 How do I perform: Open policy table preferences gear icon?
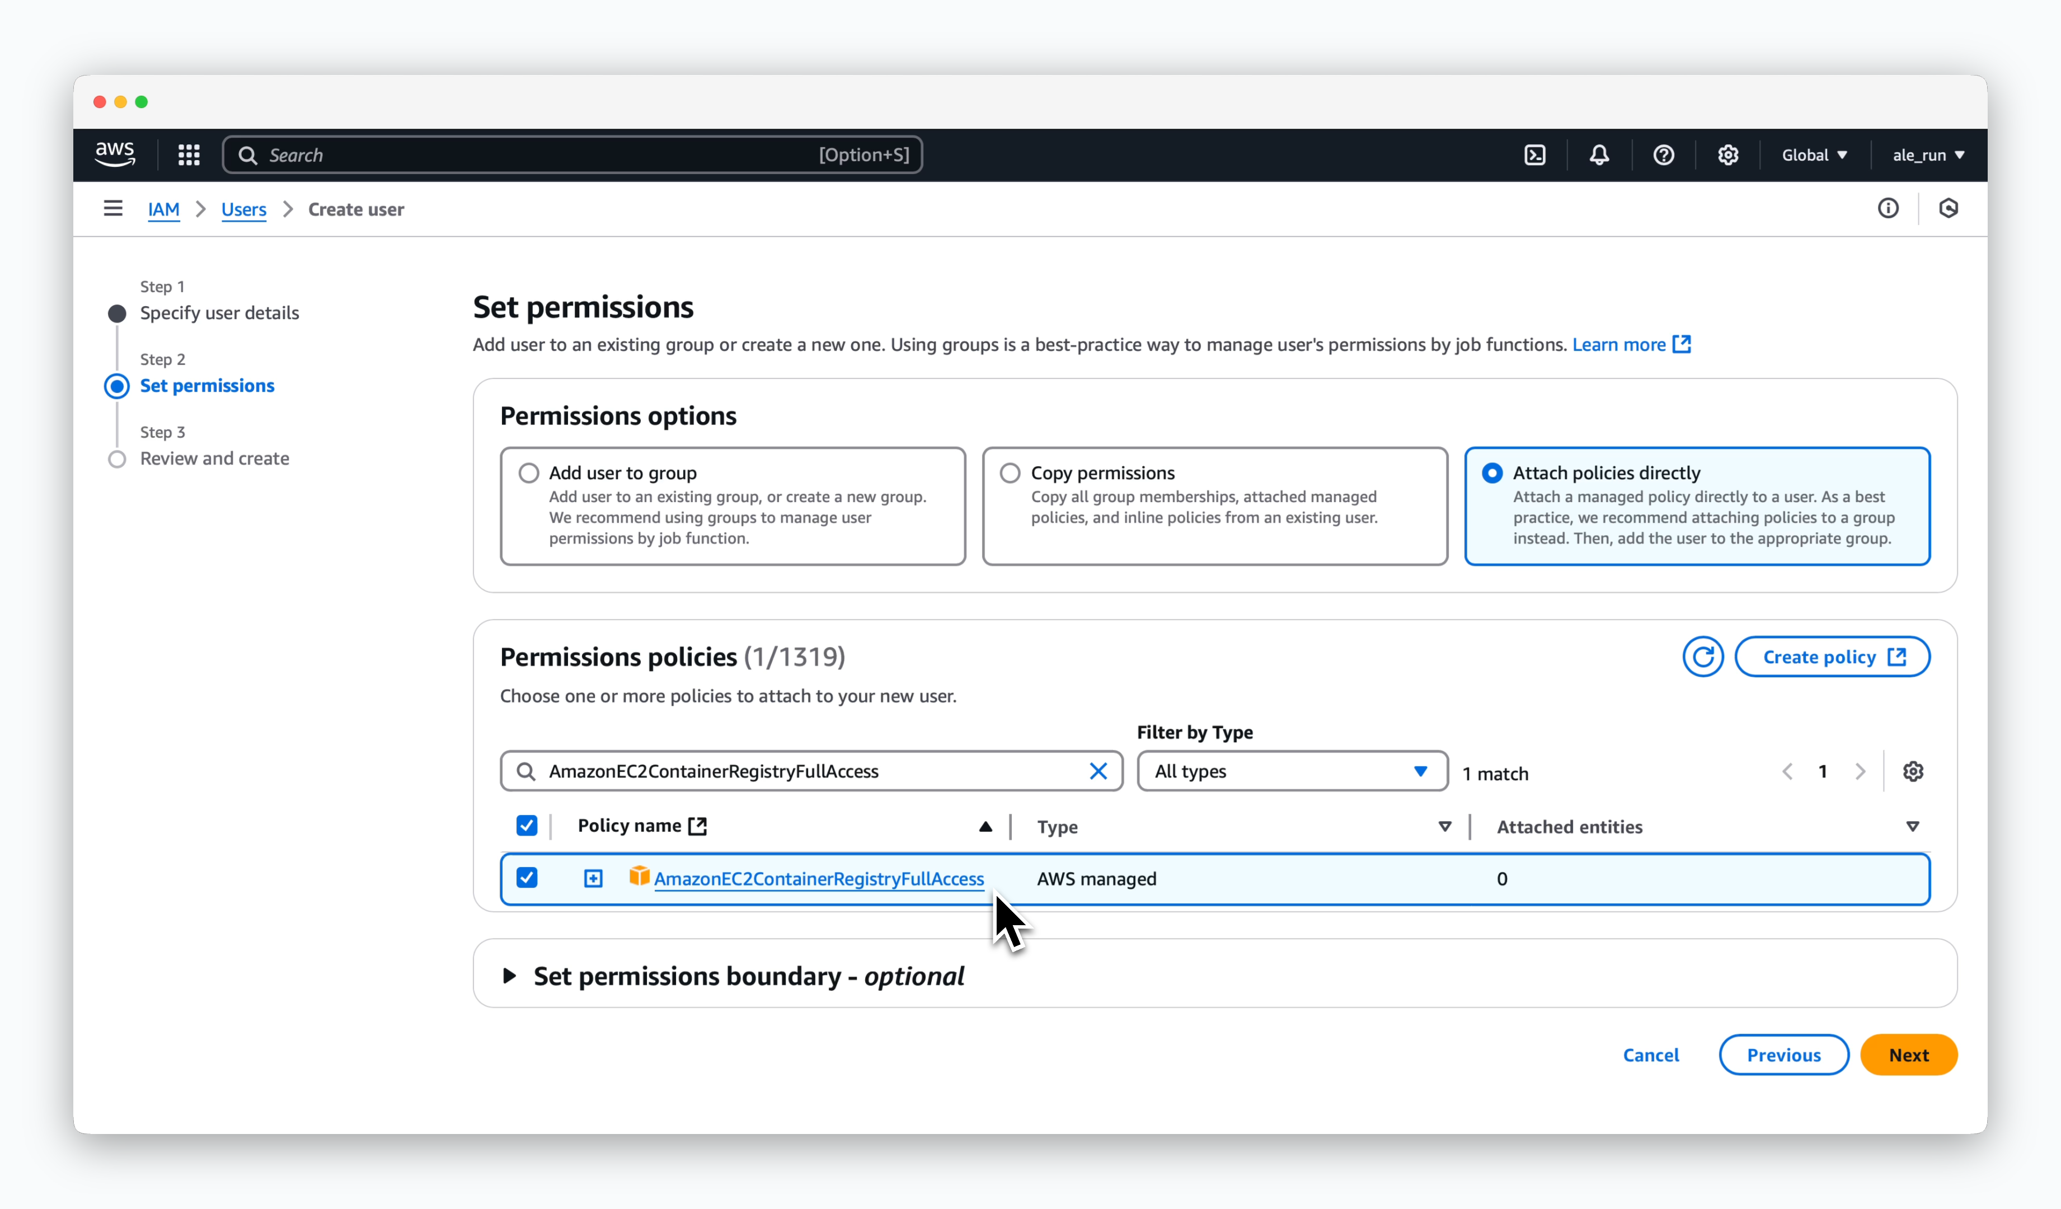(1913, 771)
